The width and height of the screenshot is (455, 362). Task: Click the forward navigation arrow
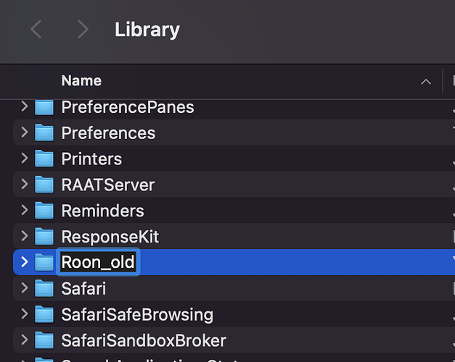pos(83,30)
